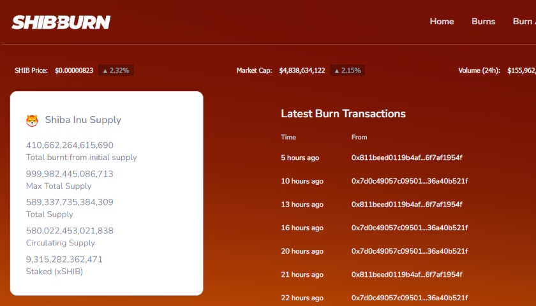This screenshot has width=536, height=306.
Task: Click the 22 hours ago timestamp
Action: [x=302, y=298]
